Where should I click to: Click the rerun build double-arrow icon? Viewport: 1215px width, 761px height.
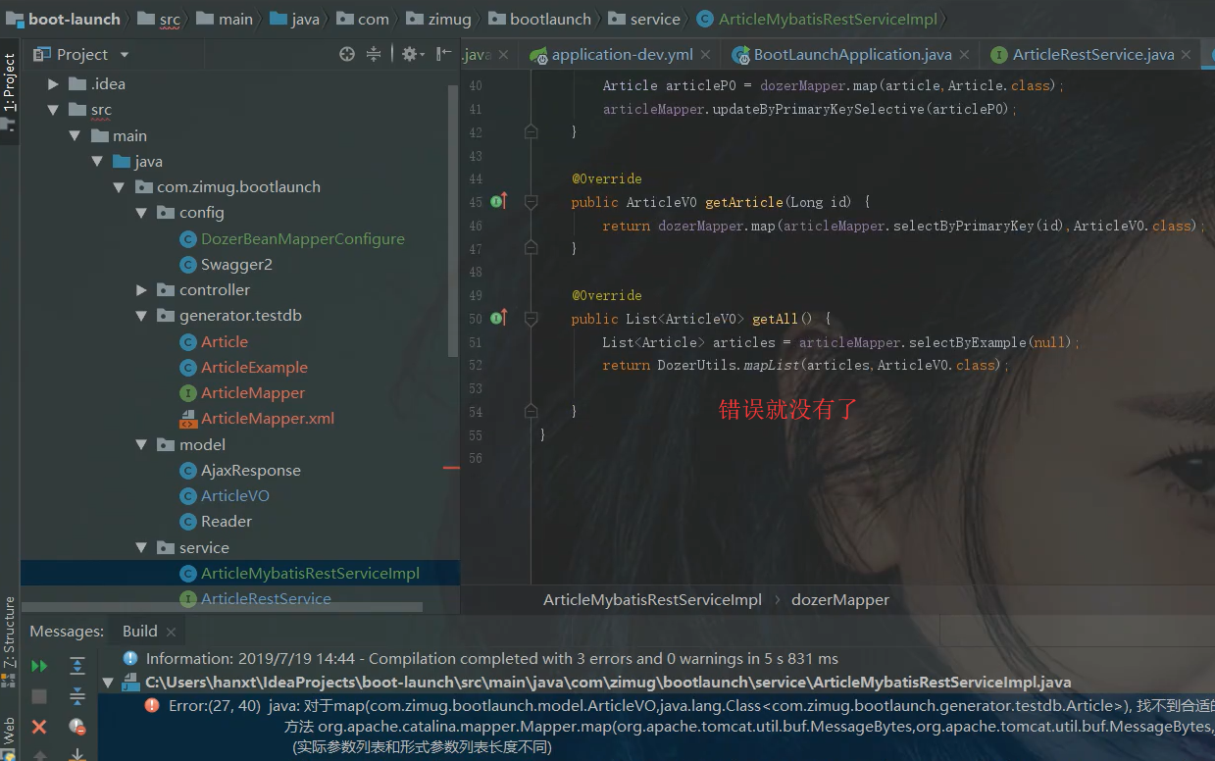tap(39, 666)
